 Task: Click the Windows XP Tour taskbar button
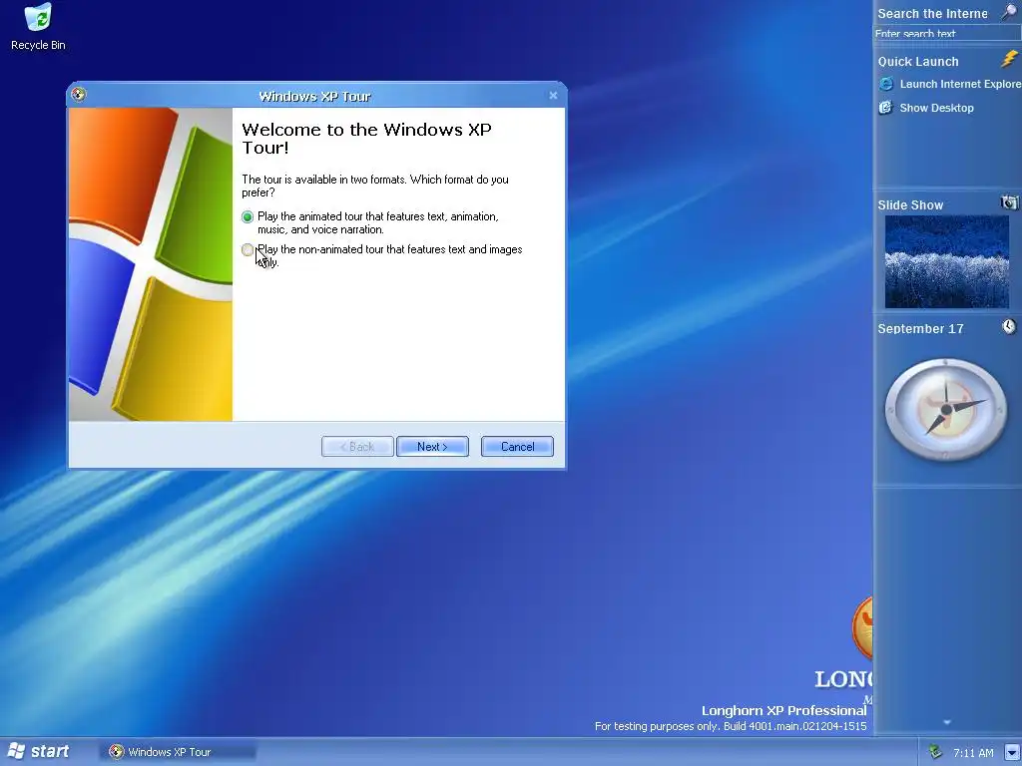(178, 752)
